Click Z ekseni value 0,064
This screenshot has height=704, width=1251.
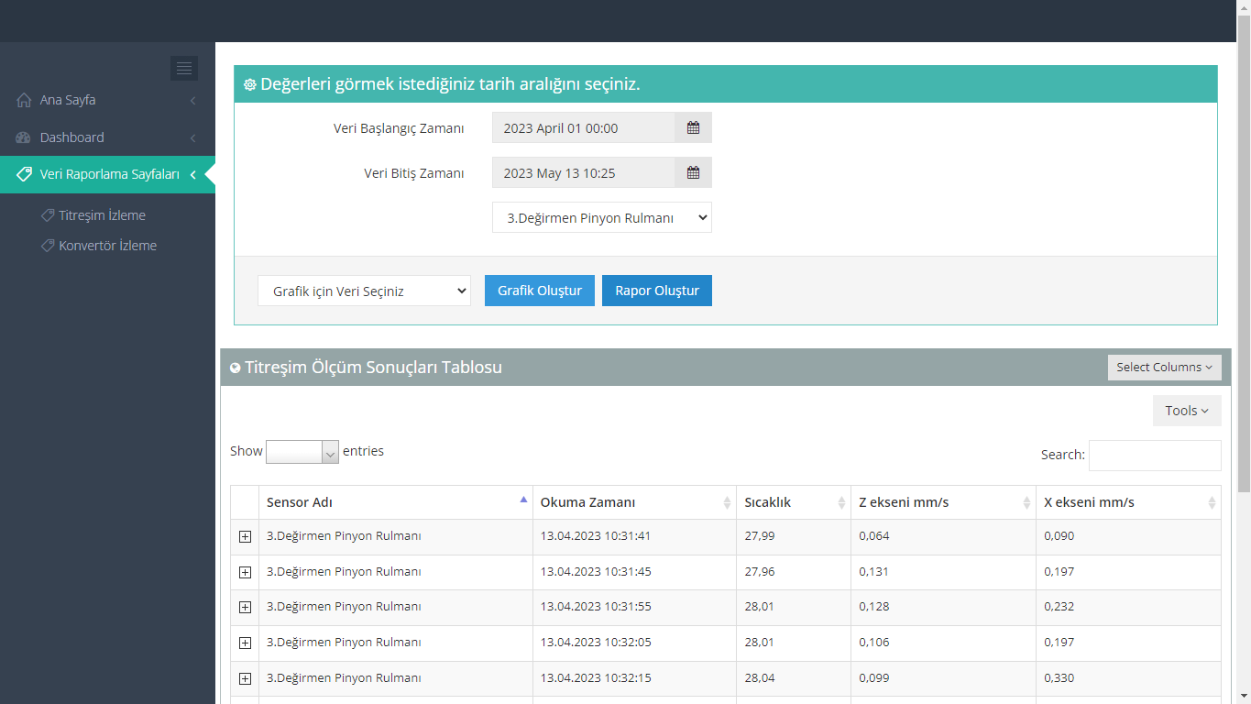tap(874, 536)
